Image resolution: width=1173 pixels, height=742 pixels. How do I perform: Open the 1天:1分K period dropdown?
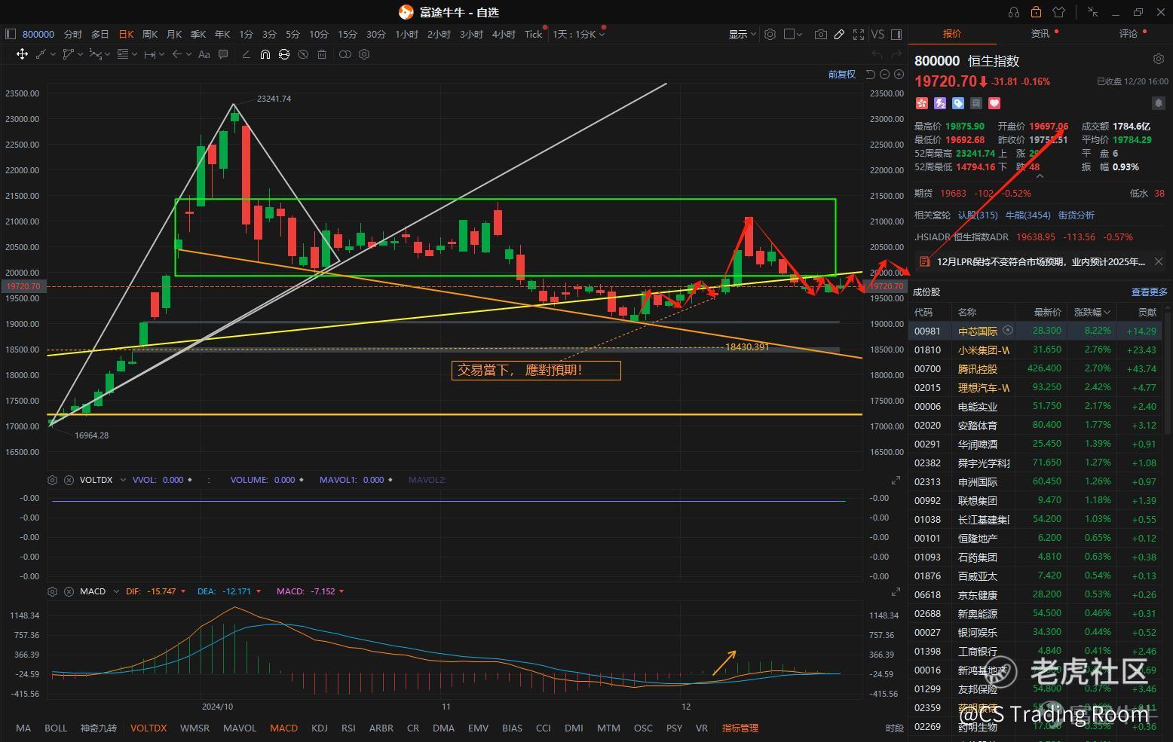[x=579, y=34]
